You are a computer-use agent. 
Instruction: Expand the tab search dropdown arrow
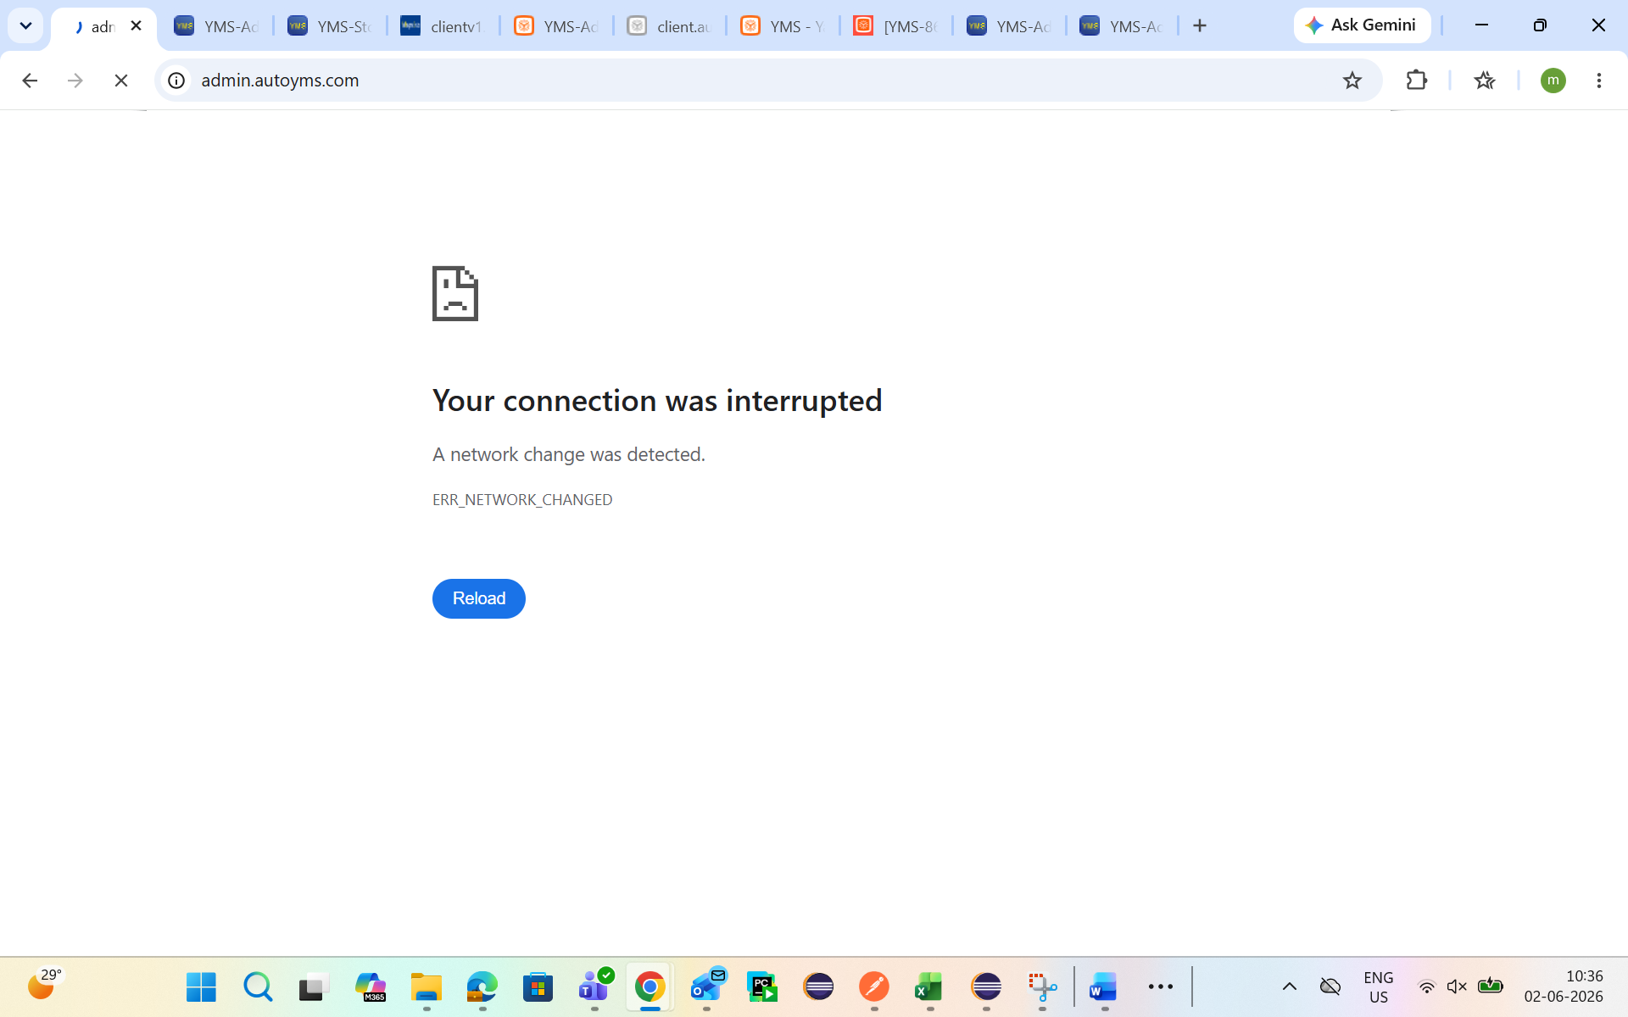pyautogui.click(x=25, y=25)
